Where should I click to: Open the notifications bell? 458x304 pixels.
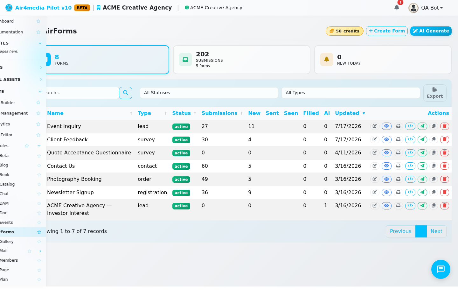tap(397, 8)
